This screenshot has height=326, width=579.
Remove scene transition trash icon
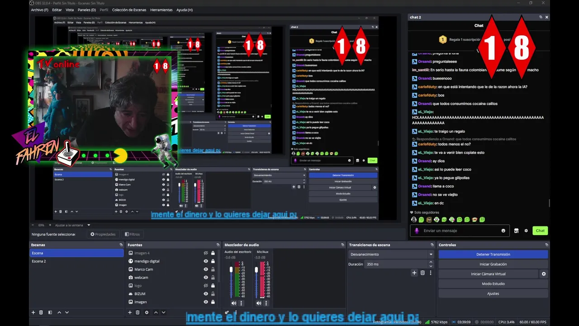pos(422,273)
